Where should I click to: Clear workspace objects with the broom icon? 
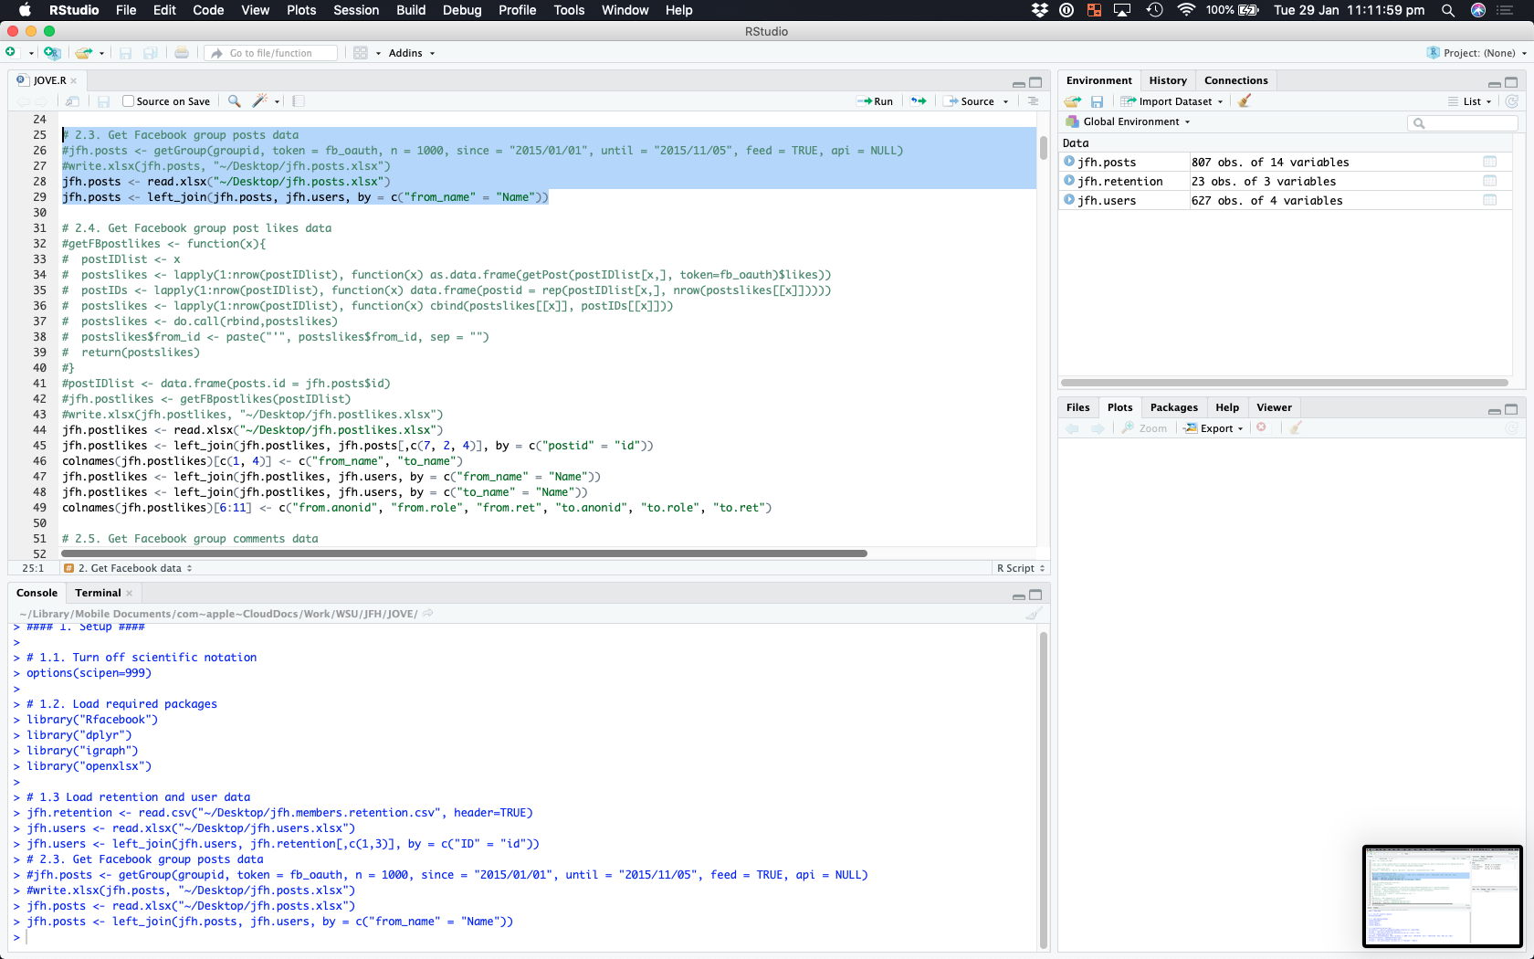[x=1244, y=101]
